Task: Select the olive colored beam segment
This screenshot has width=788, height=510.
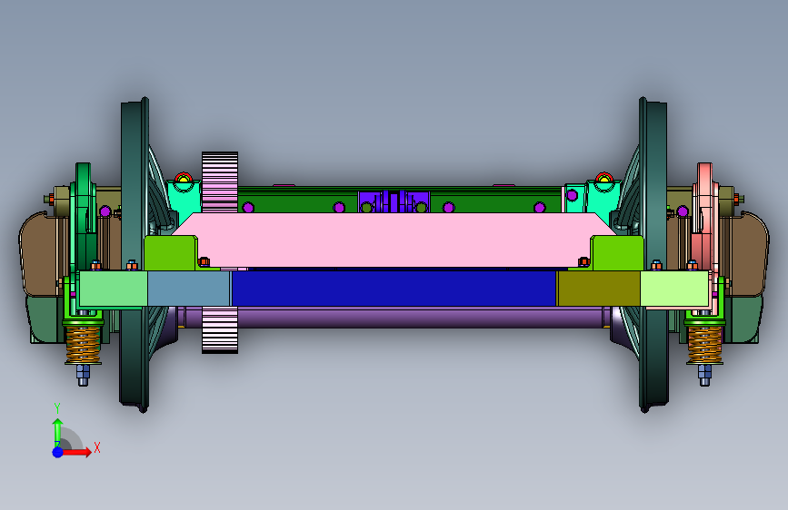Action: click(599, 289)
